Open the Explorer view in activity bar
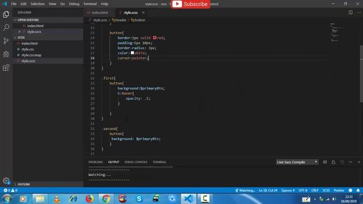The image size is (363, 204). [6, 14]
